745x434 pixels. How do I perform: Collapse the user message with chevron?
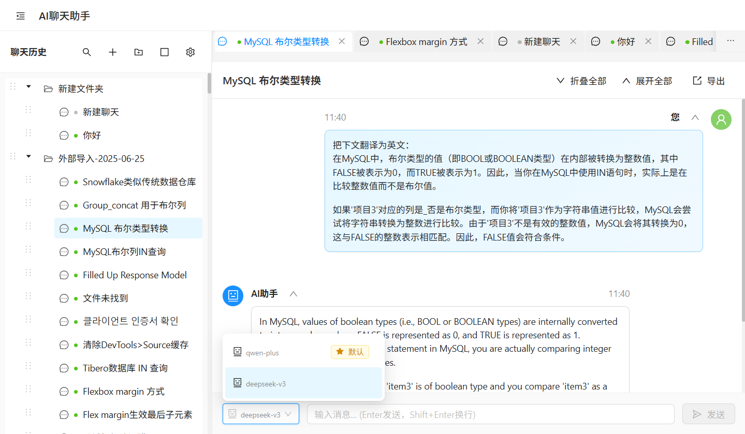[x=695, y=117]
